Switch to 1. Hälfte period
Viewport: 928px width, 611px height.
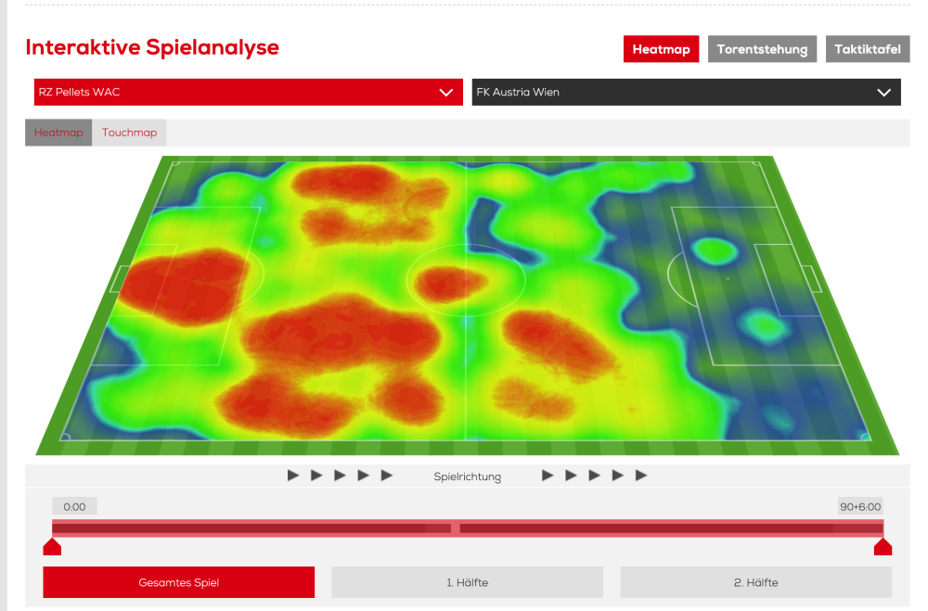click(x=467, y=583)
